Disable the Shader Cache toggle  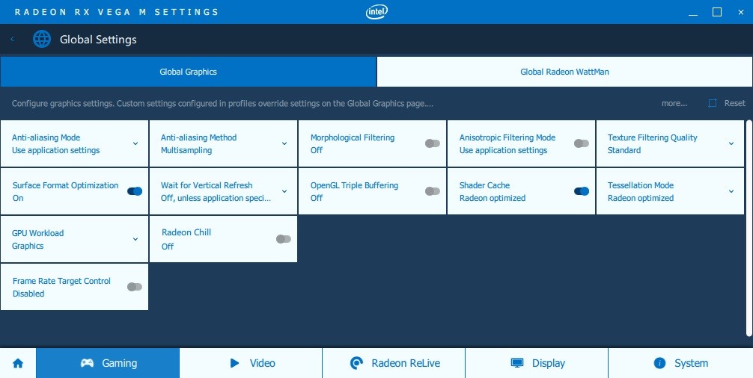click(581, 191)
